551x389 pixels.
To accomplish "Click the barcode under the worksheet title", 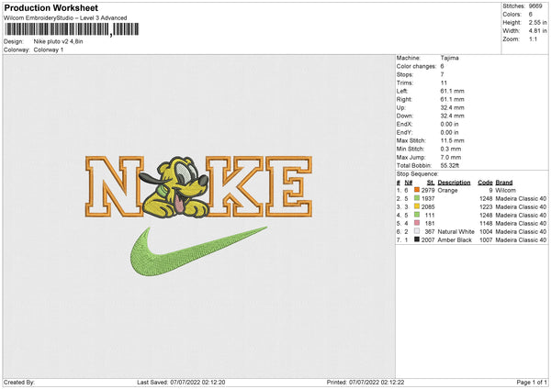I will click(72, 29).
